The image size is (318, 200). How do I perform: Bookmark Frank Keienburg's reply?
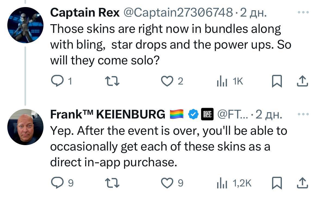(276, 183)
